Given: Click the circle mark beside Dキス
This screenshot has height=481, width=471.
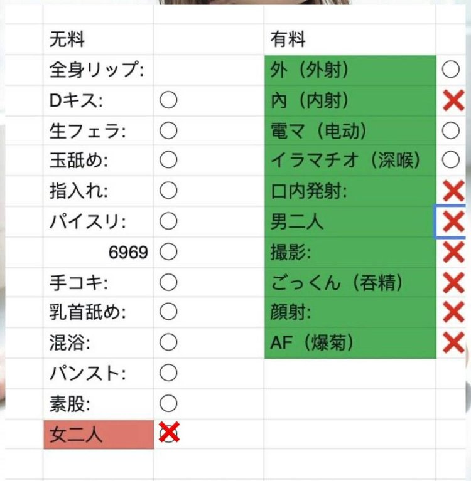Looking at the screenshot, I should (x=168, y=100).
